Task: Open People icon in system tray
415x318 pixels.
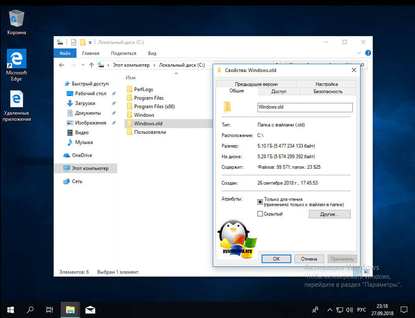Action: [x=315, y=310]
